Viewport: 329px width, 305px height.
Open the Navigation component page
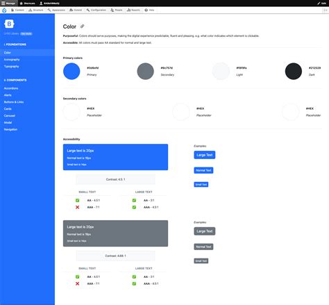pyautogui.click(x=10, y=129)
